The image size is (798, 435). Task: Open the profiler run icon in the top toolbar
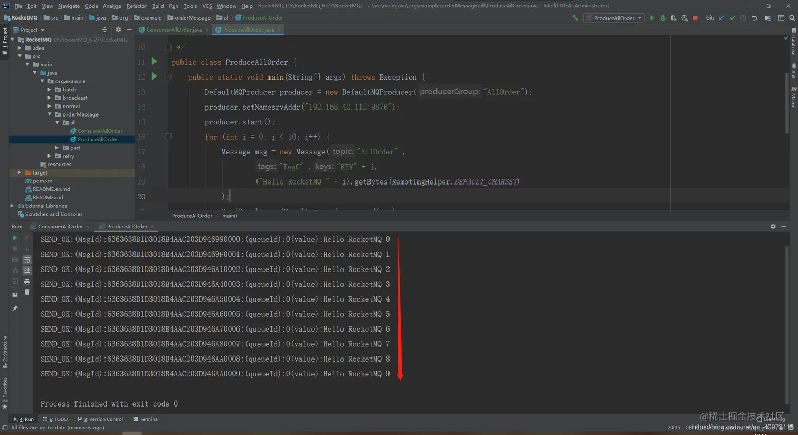coord(685,18)
